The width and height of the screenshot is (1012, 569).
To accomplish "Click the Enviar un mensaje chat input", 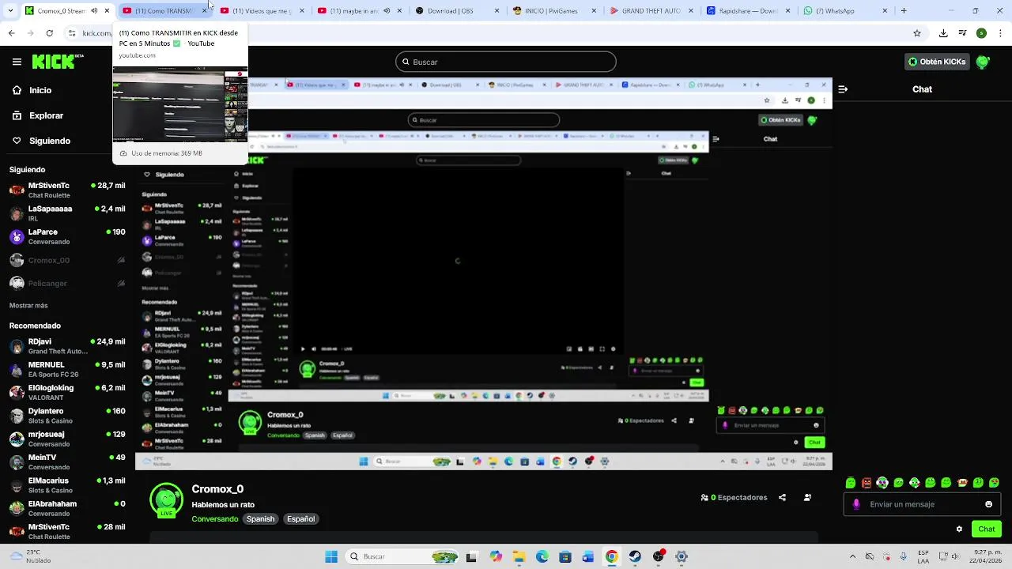I will [x=922, y=504].
